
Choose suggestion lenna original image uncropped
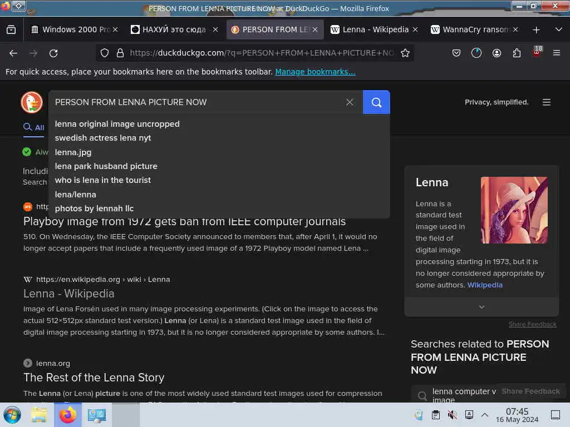coord(117,124)
